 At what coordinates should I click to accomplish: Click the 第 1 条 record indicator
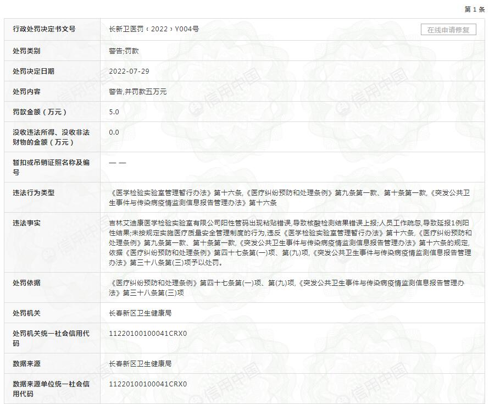pos(474,9)
